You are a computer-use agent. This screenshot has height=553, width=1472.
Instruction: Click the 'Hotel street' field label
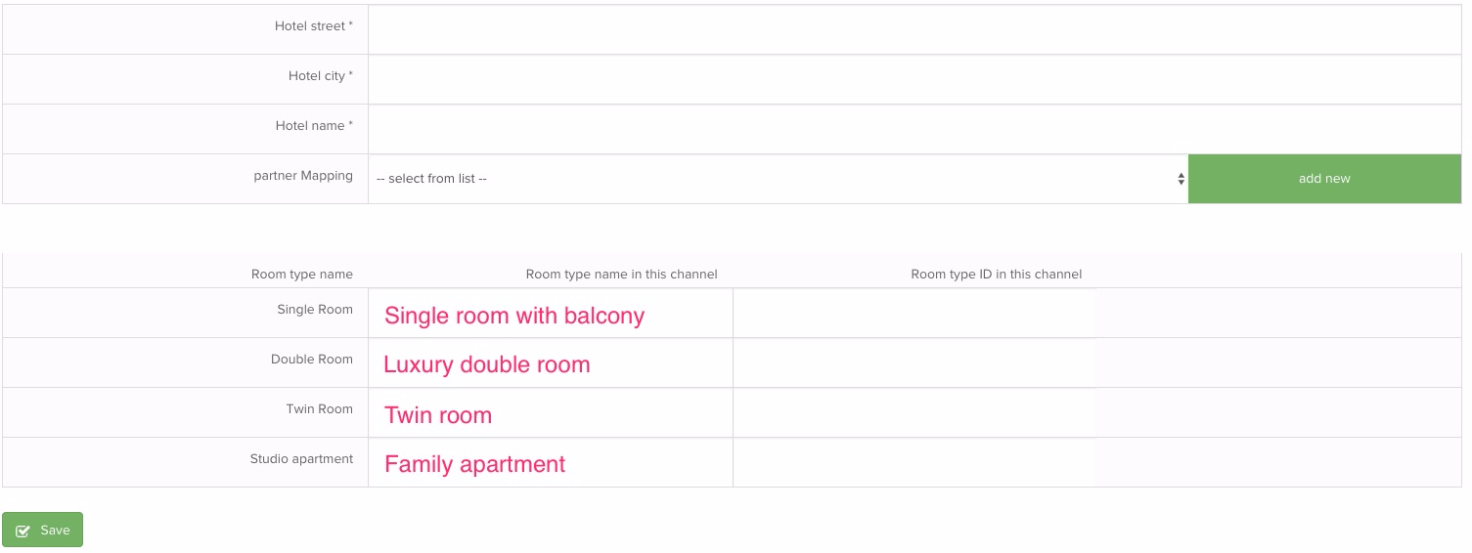[x=313, y=26]
